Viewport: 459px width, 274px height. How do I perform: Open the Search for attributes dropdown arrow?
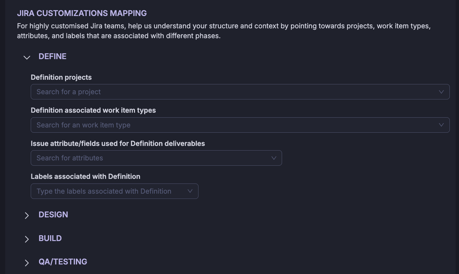point(274,158)
